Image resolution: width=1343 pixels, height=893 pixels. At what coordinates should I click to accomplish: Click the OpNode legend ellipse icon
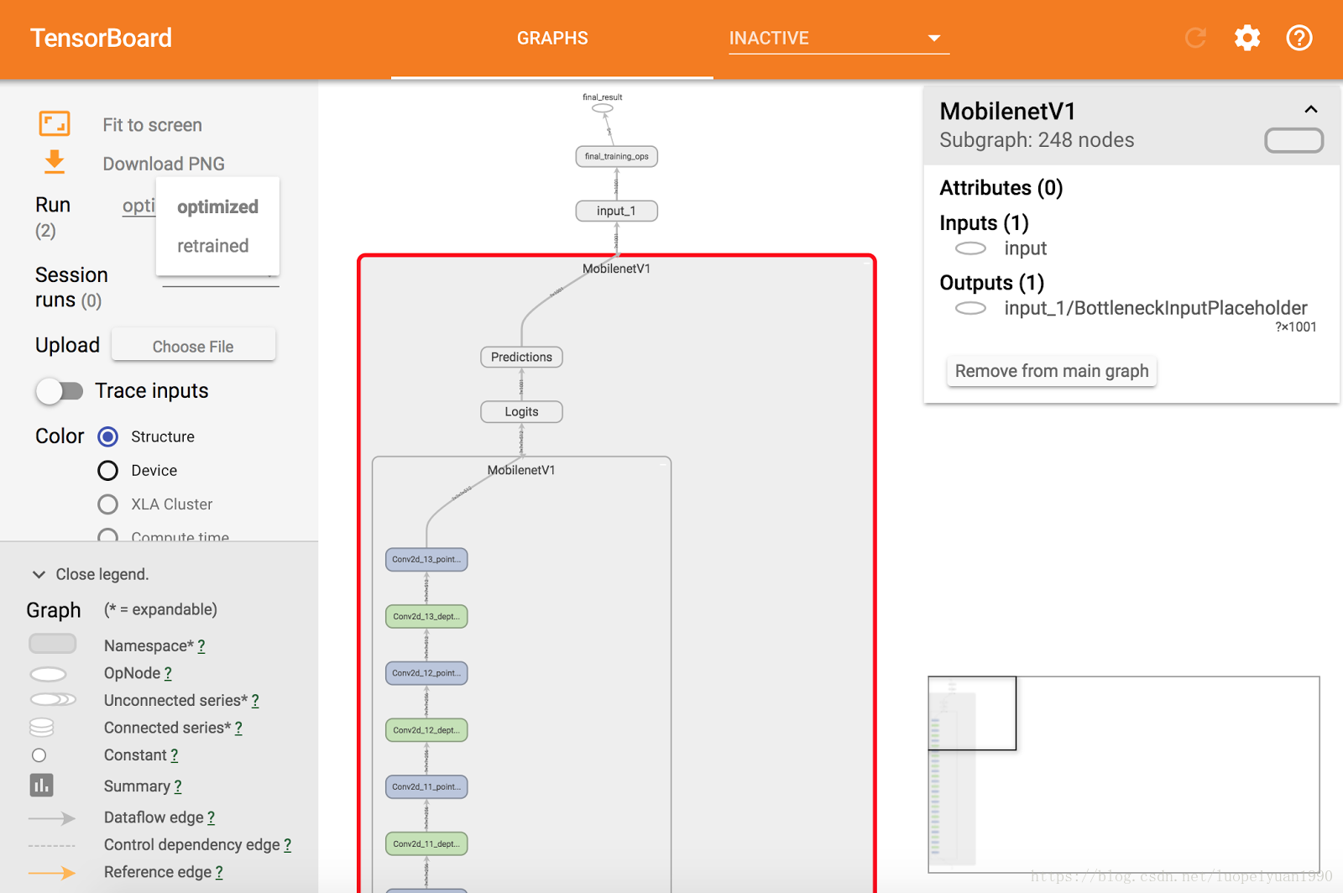click(x=48, y=674)
